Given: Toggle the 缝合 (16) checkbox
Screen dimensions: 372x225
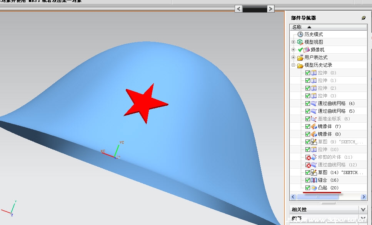Looking at the screenshot, I should pyautogui.click(x=308, y=180).
